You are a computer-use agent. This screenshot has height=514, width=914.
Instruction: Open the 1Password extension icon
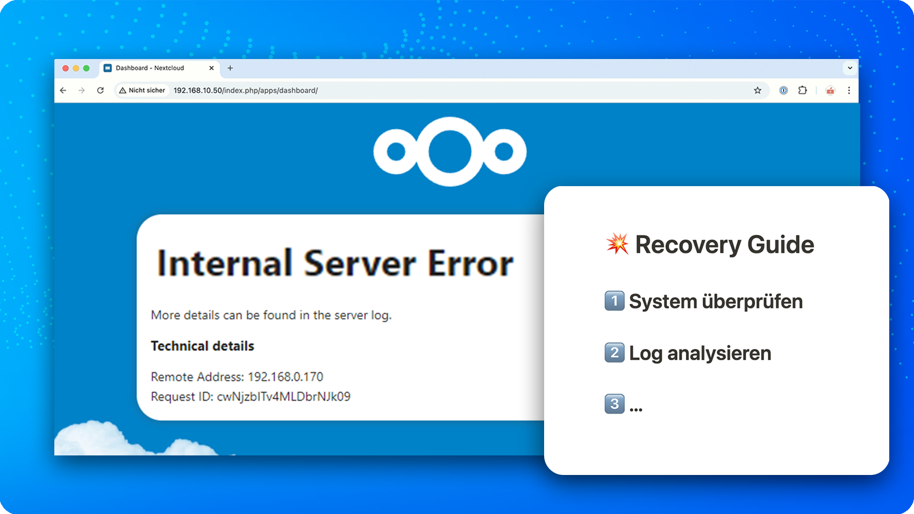(x=784, y=90)
